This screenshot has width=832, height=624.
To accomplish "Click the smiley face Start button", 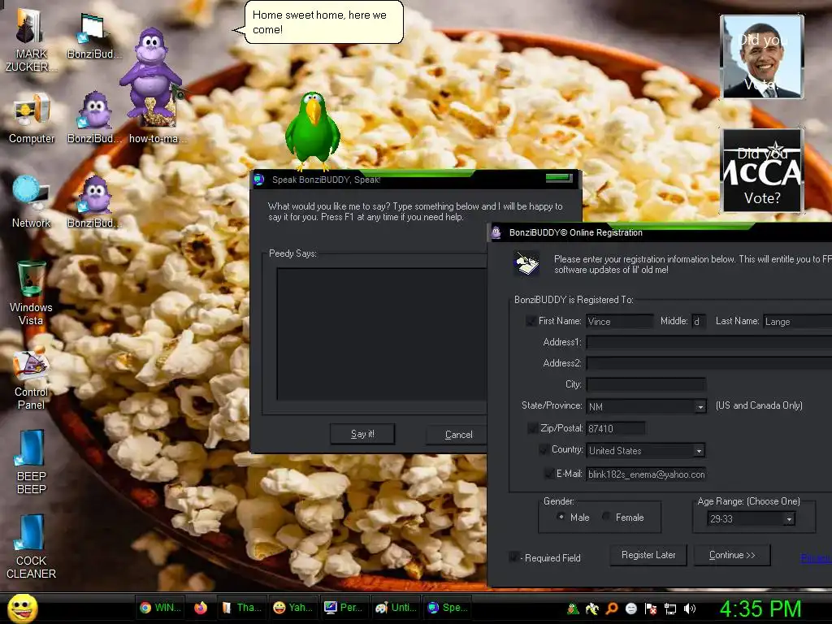I will (23, 608).
